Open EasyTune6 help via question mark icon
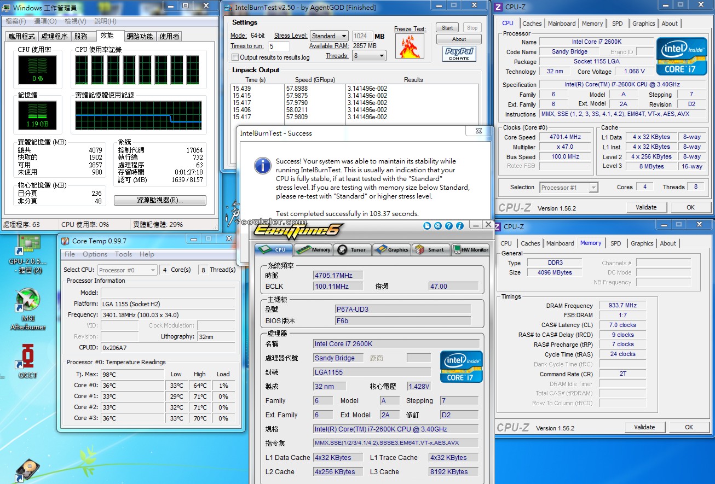715x484 pixels. tap(449, 225)
